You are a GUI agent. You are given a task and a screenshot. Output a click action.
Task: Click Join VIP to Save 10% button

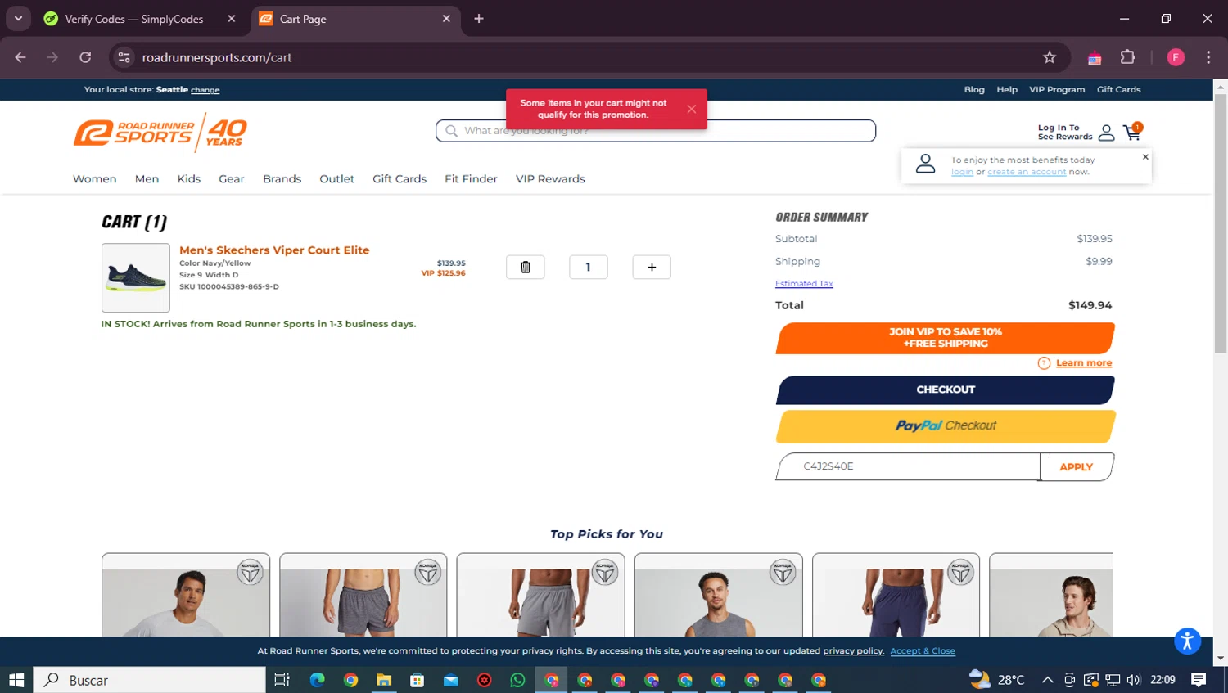pyautogui.click(x=946, y=338)
